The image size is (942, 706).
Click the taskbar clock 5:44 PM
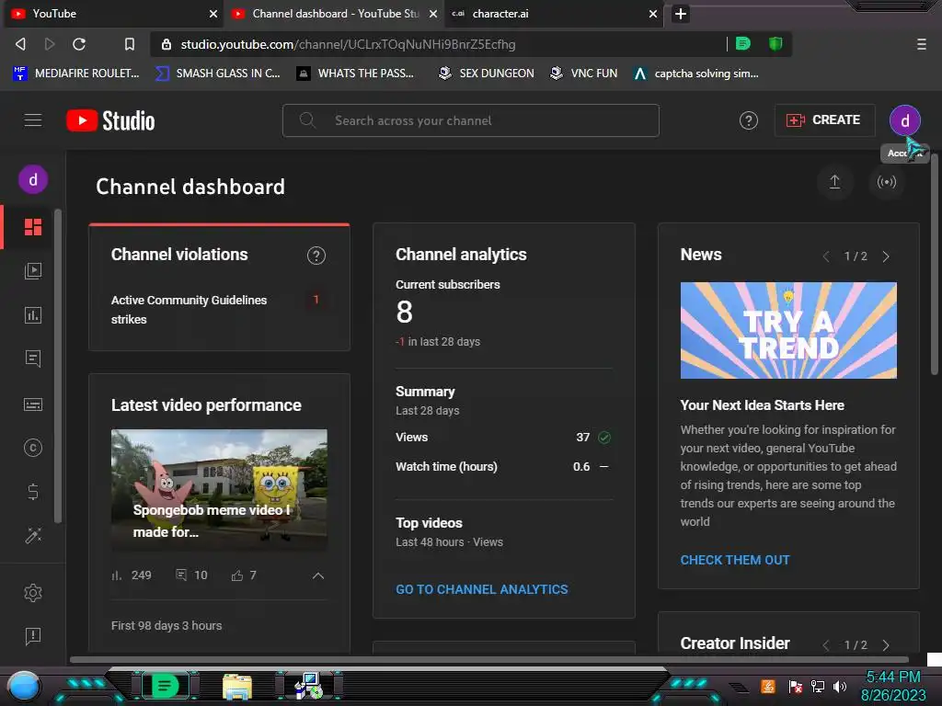point(892,678)
